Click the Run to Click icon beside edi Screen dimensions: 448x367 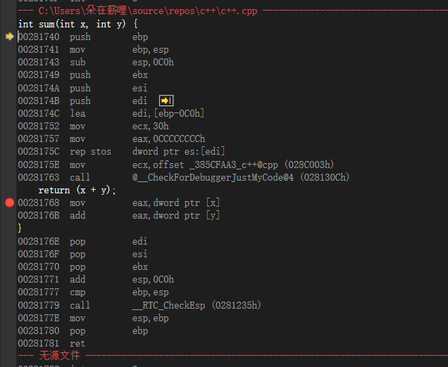click(x=166, y=101)
